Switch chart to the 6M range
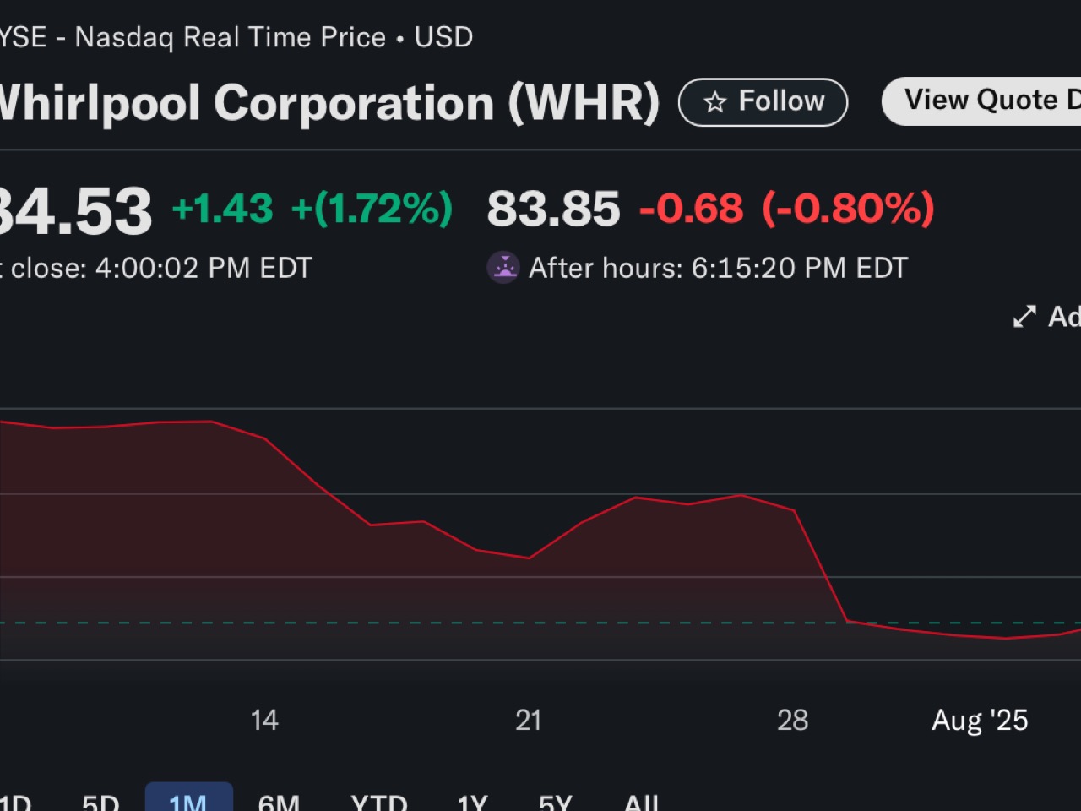This screenshot has width=1081, height=811. (279, 802)
